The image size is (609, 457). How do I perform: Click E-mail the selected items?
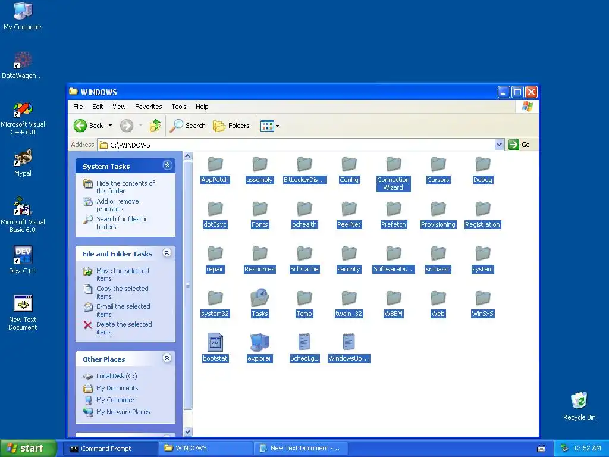coord(123,310)
